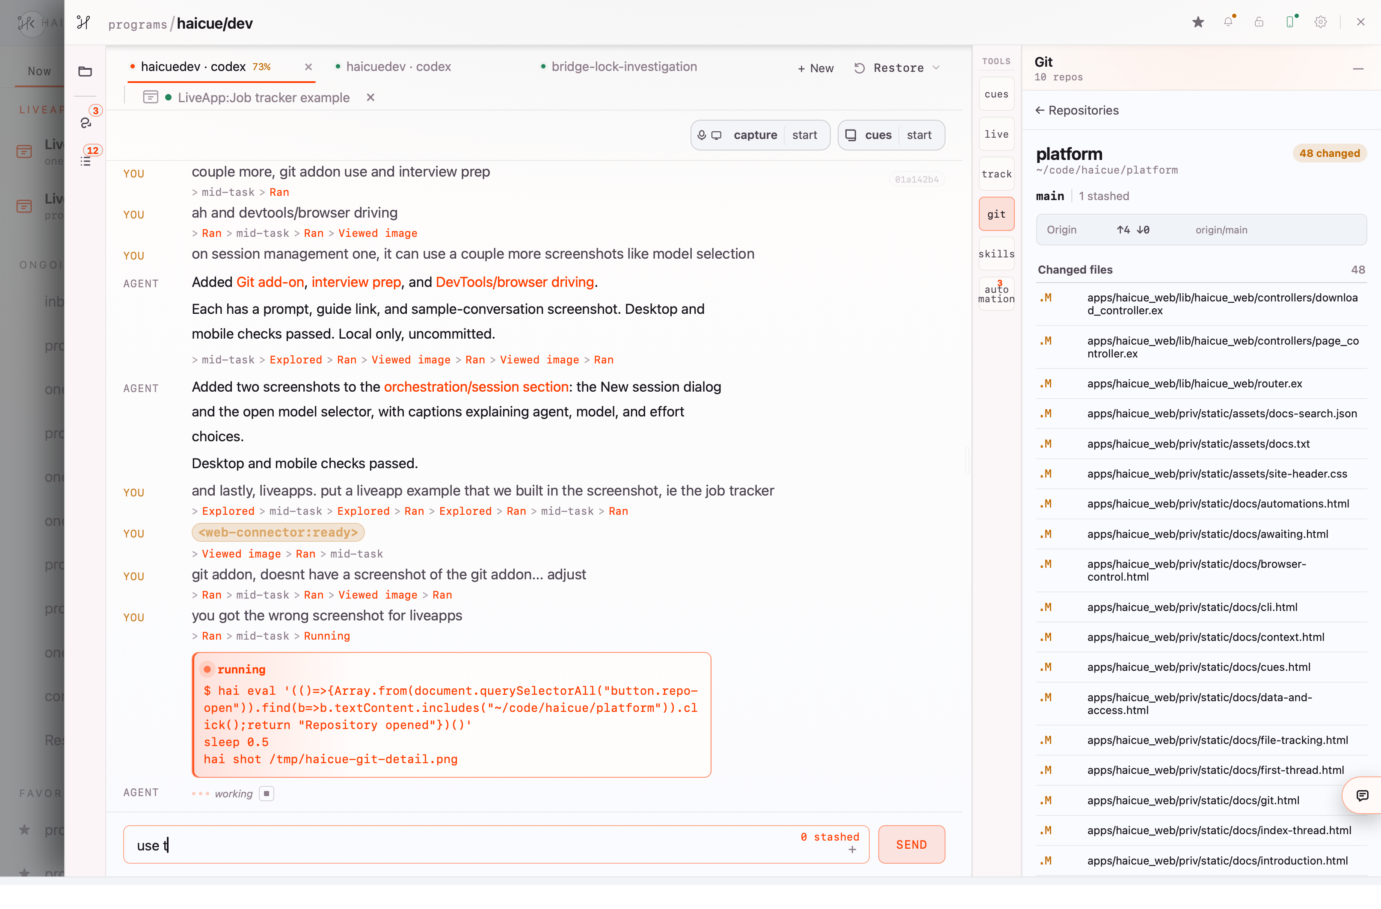The height and width of the screenshot is (909, 1381).
Task: Start capture with the start button
Action: point(804,135)
